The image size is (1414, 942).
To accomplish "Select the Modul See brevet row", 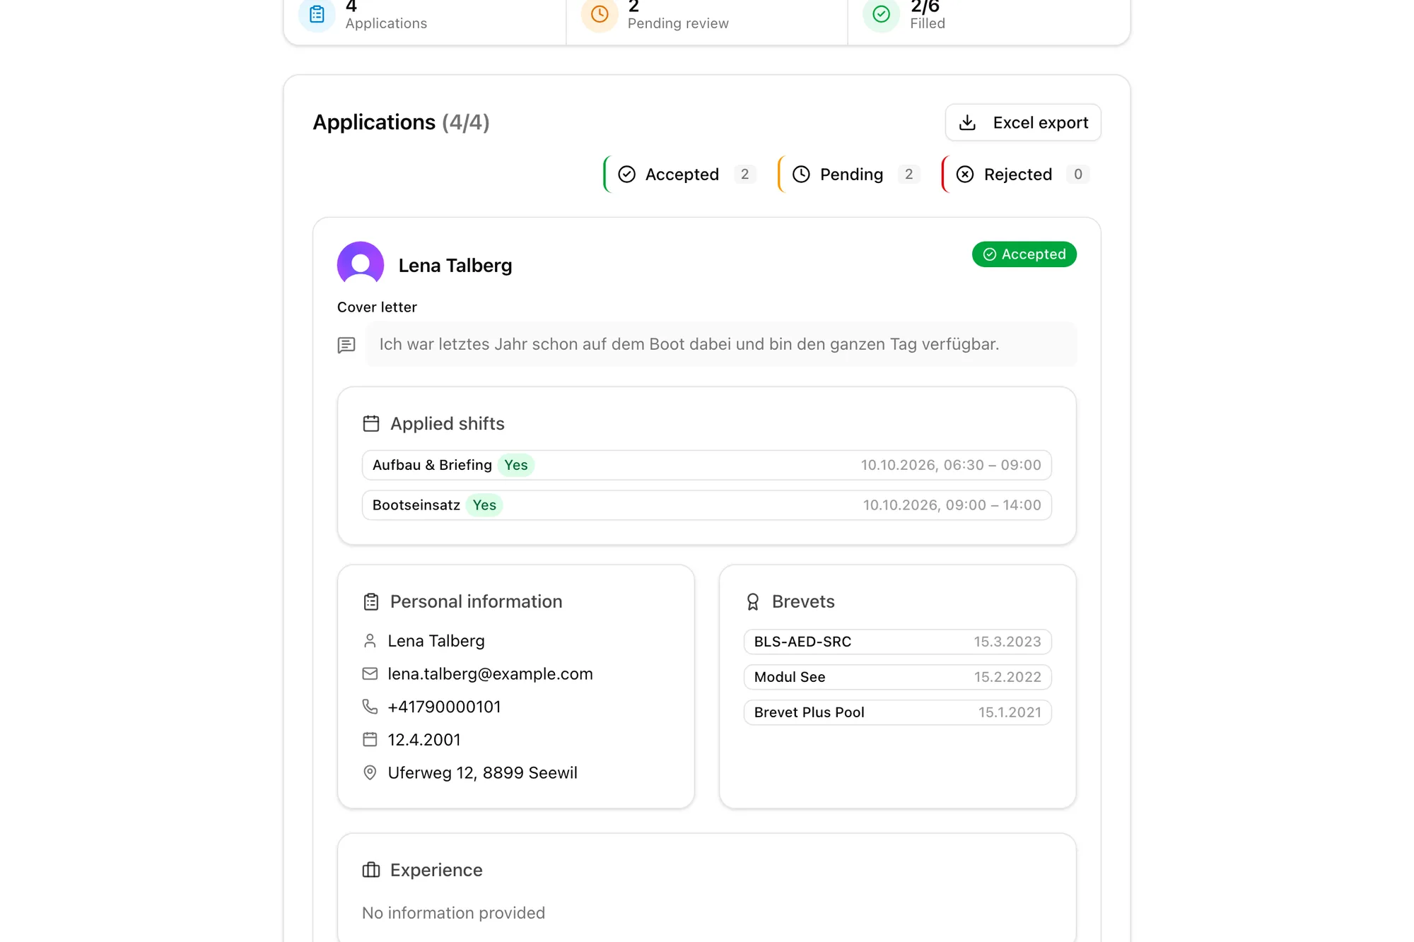I will 898,677.
